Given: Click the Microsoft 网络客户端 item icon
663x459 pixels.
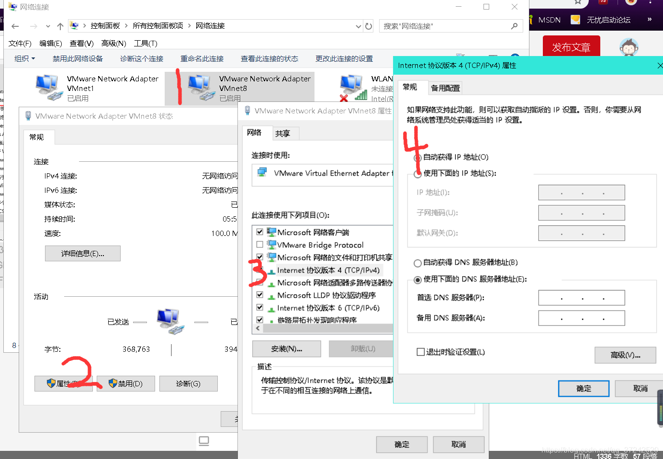Looking at the screenshot, I should 271,232.
